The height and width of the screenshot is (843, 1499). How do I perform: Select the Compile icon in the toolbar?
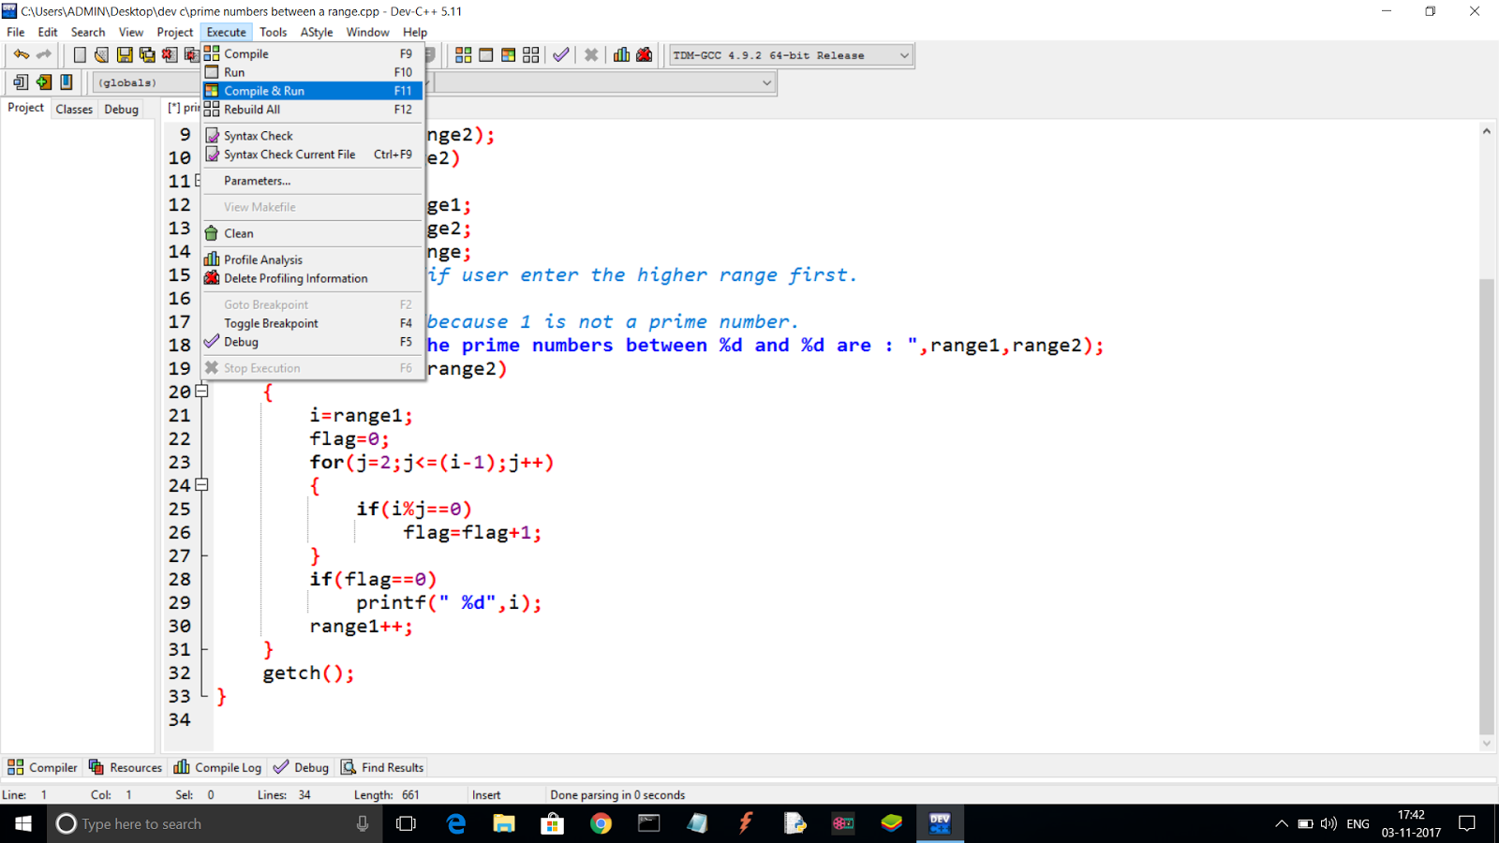[463, 54]
